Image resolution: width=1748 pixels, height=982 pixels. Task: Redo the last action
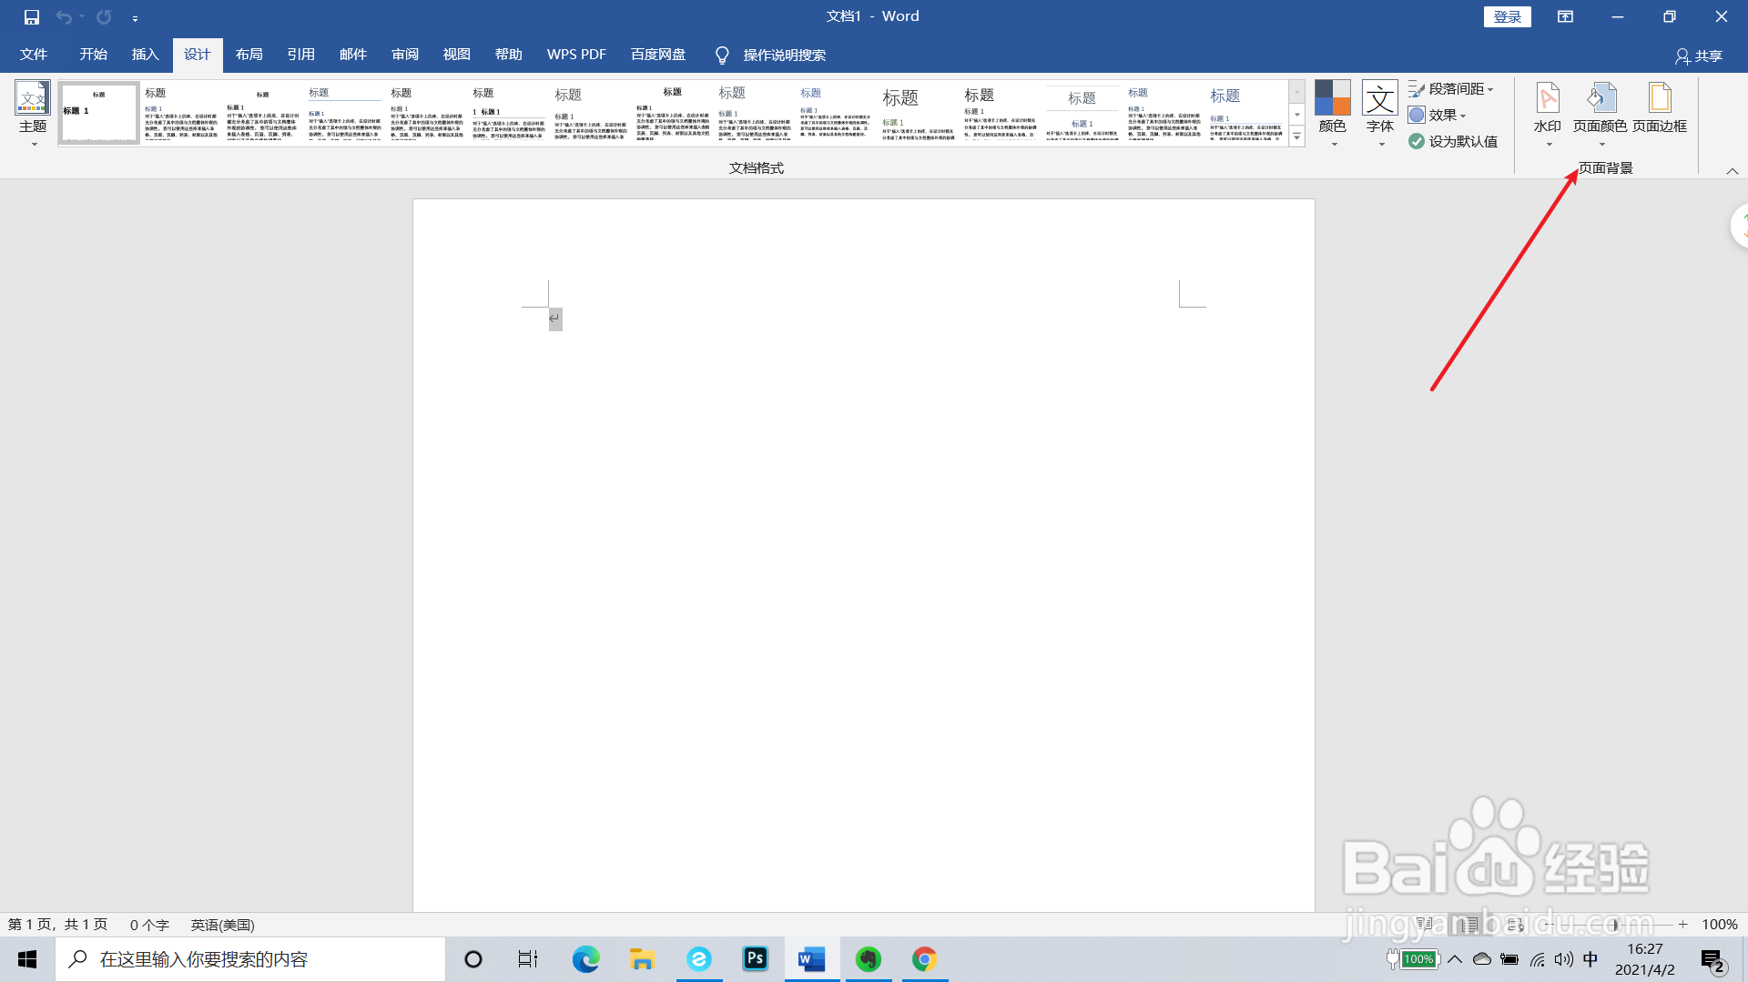pyautogui.click(x=104, y=17)
